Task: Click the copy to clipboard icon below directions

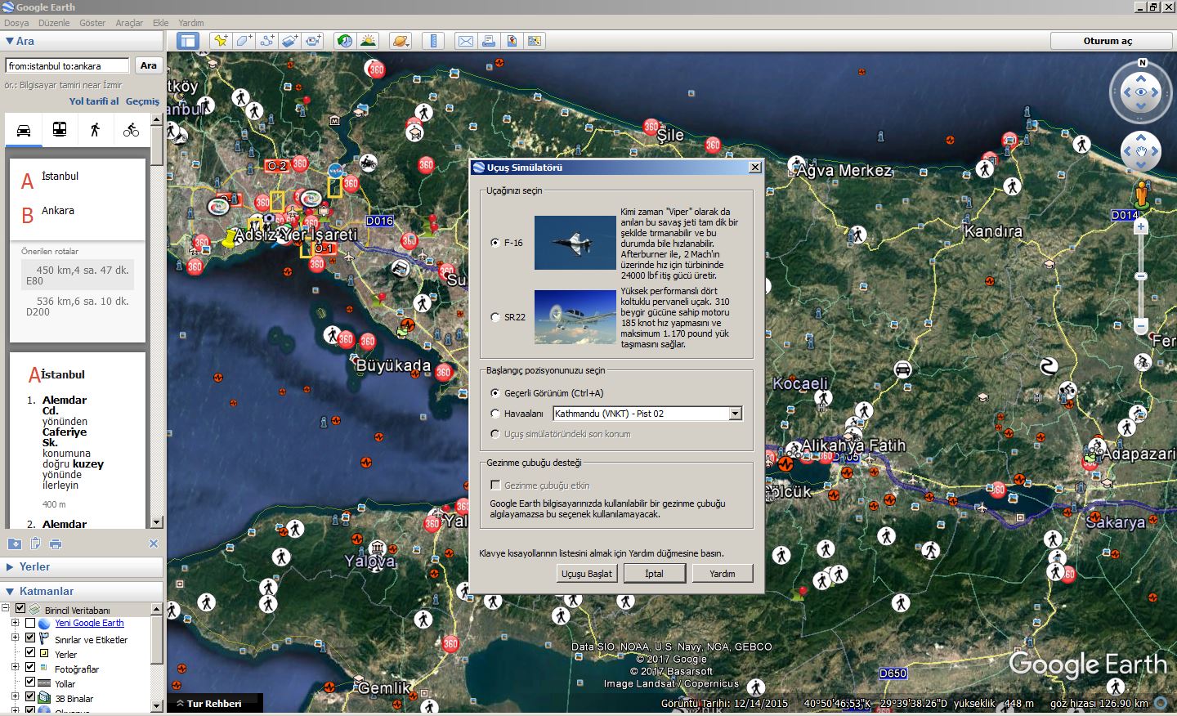Action: click(35, 544)
